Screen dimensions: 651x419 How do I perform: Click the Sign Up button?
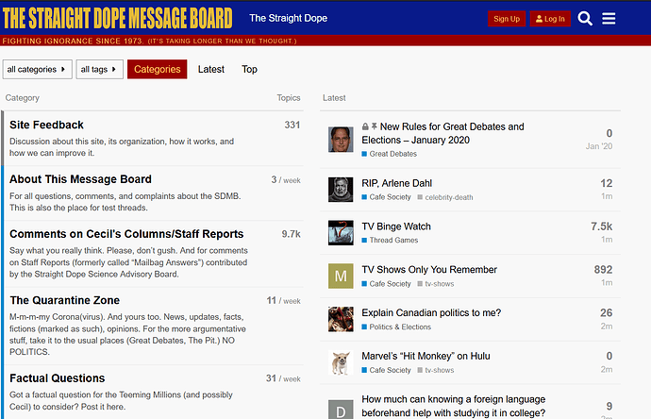(507, 19)
